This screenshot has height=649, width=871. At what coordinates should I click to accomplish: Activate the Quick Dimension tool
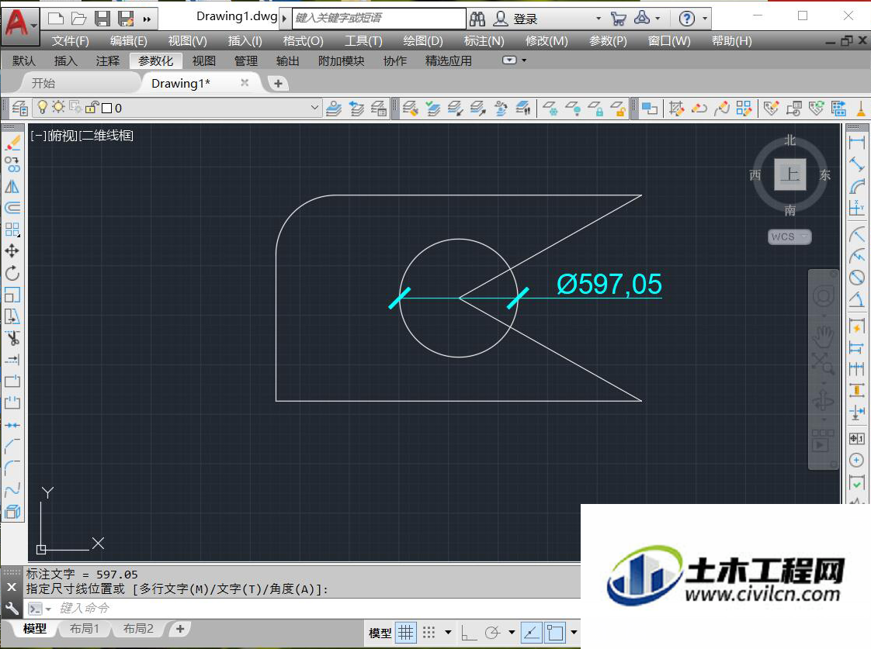click(x=856, y=326)
